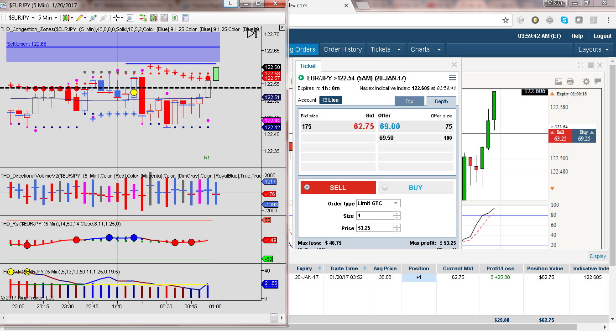
Task: Open the Indicators icon in chart toolbar
Action: pos(164,18)
